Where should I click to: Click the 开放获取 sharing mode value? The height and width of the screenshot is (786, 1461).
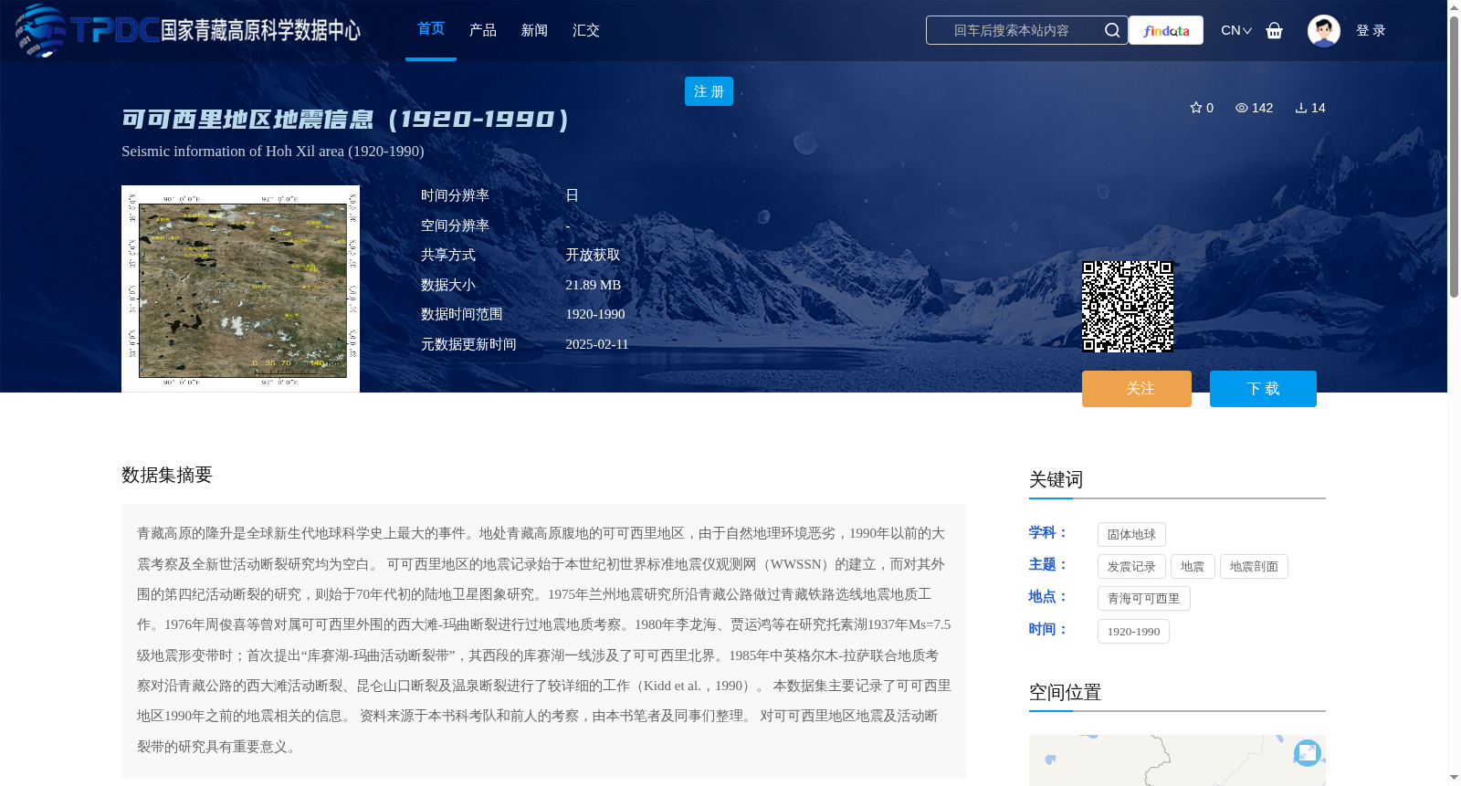(x=593, y=255)
